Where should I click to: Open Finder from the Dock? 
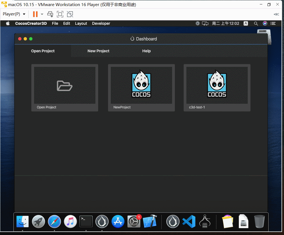pos(23,222)
